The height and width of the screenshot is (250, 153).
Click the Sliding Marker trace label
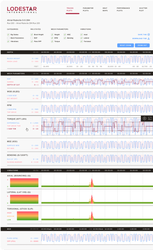(15, 162)
